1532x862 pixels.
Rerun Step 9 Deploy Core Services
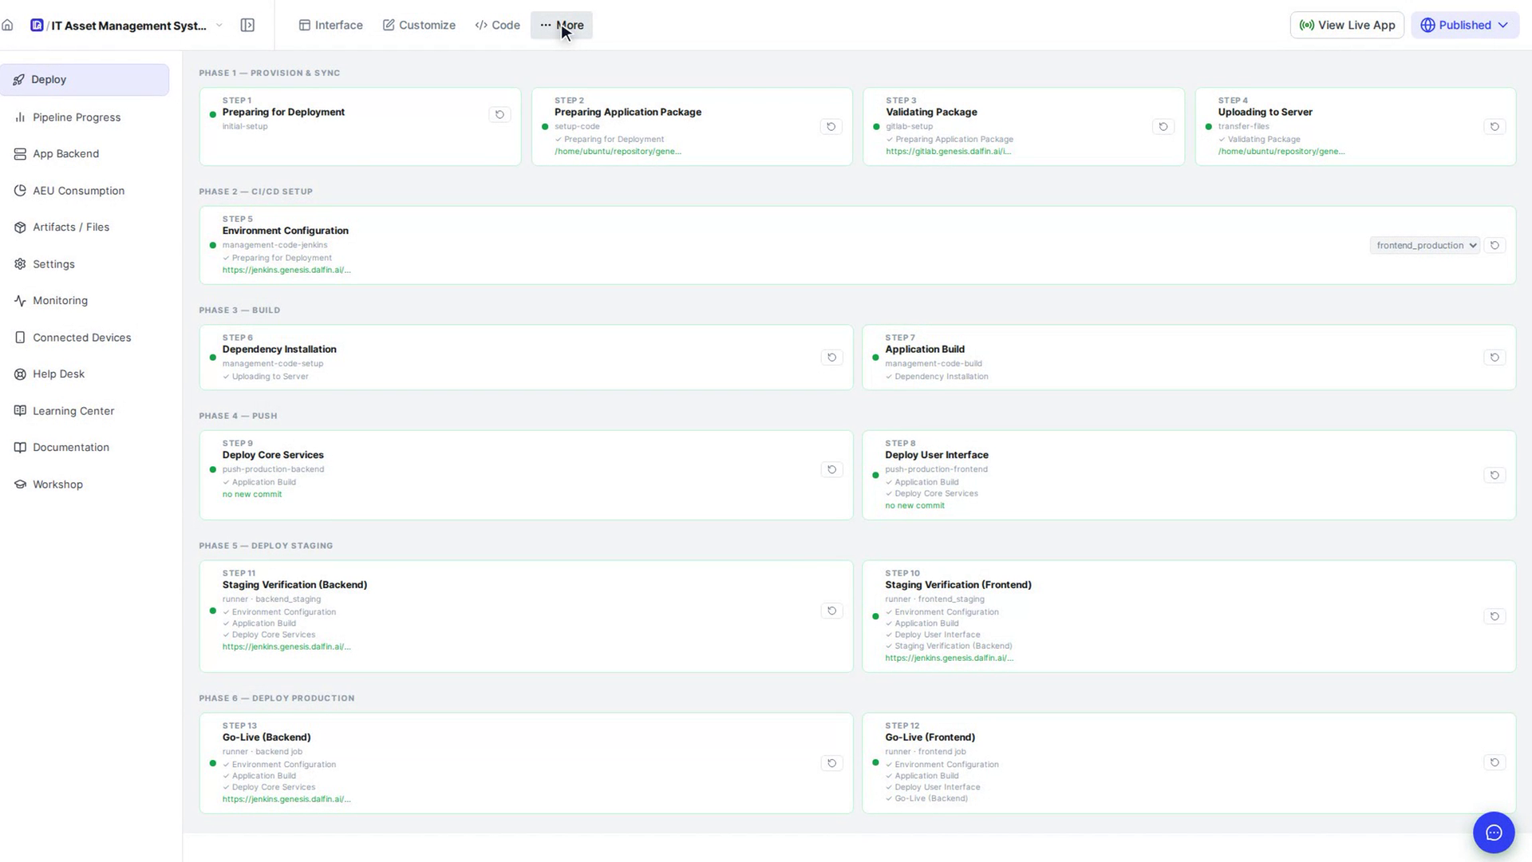831,470
